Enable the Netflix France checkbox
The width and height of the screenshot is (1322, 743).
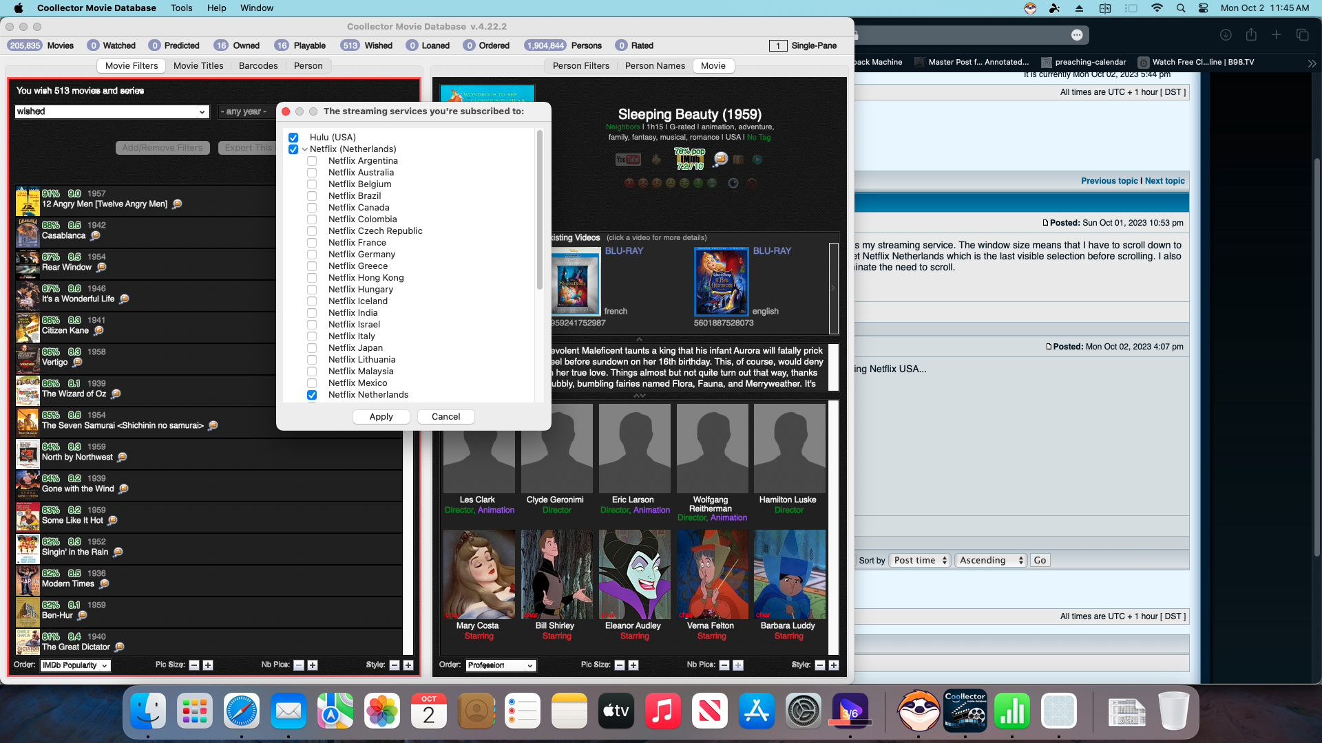[312, 243]
